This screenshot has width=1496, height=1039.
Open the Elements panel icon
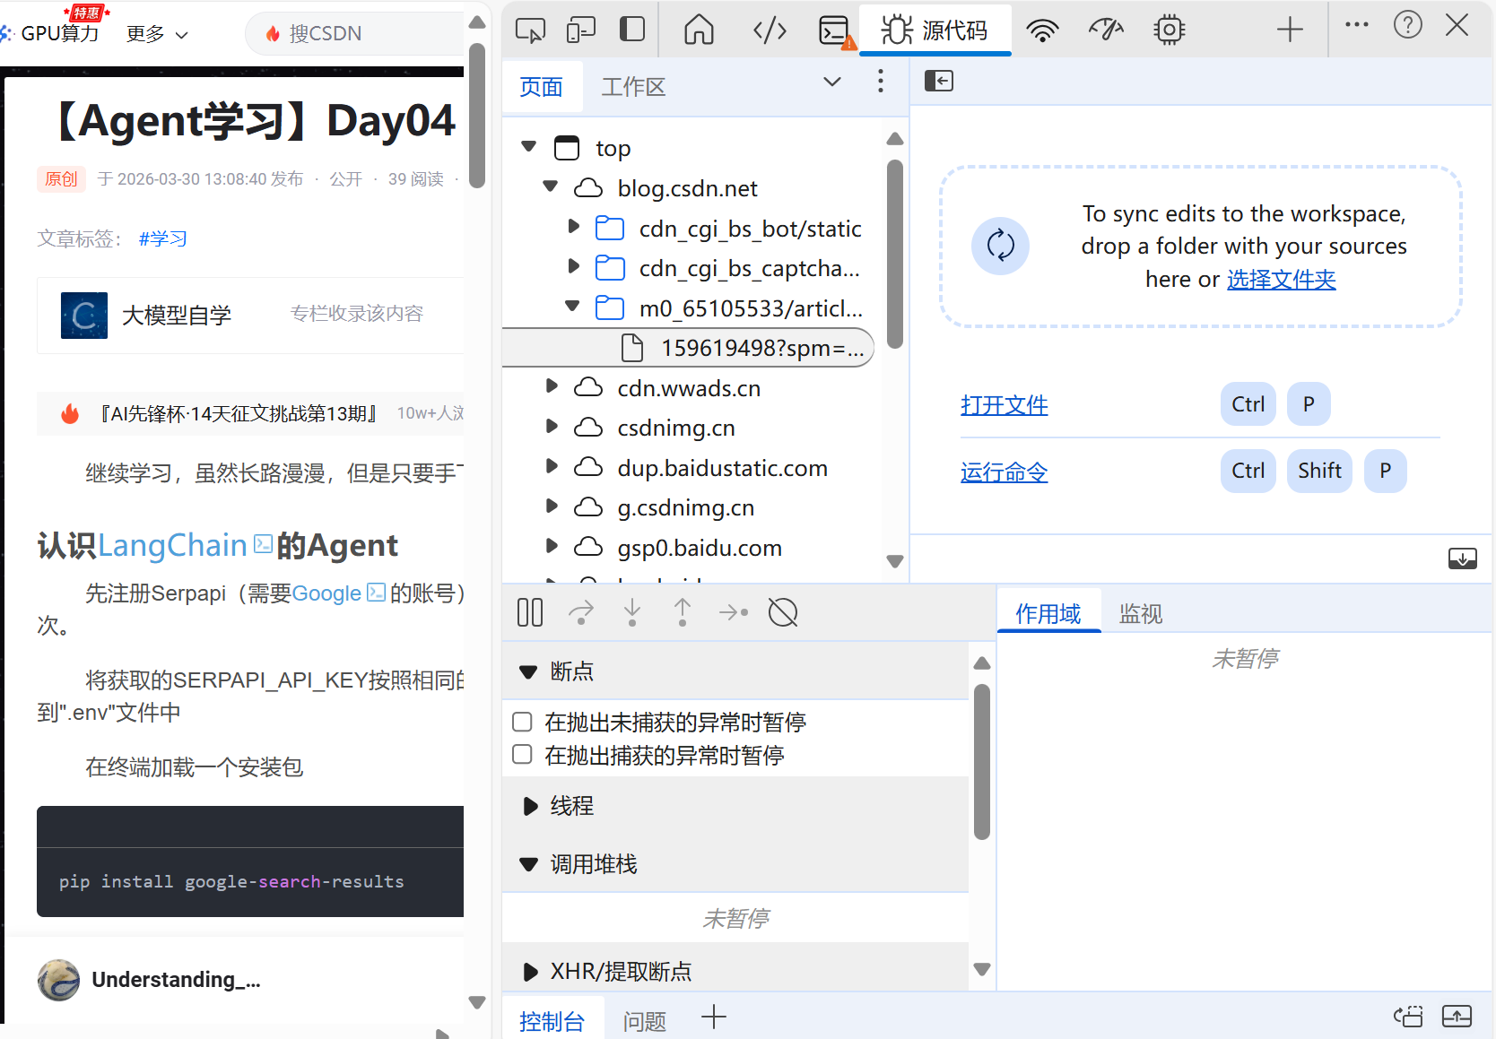click(770, 30)
